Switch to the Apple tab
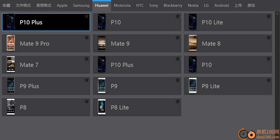 click(x=62, y=6)
